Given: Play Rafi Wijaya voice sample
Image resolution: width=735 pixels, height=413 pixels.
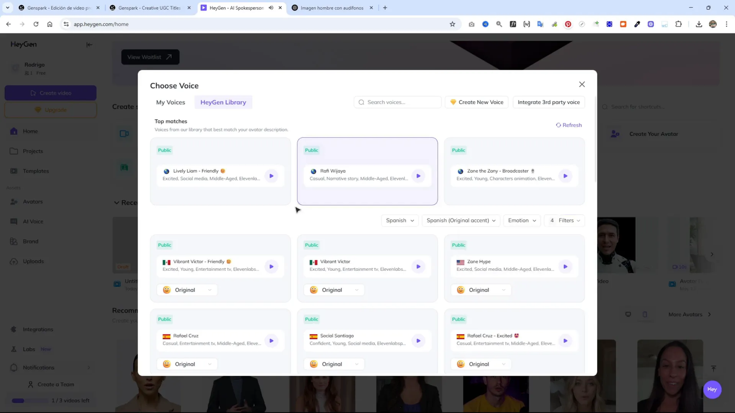Looking at the screenshot, I should (x=418, y=176).
